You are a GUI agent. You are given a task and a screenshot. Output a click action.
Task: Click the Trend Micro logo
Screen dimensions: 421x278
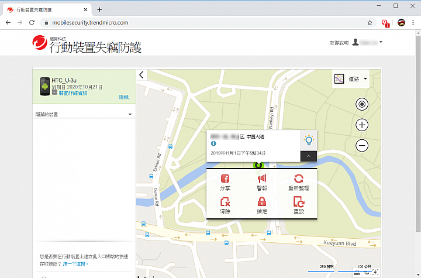pos(40,43)
